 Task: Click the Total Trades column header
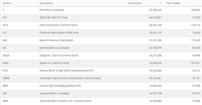pyautogui.click(x=173, y=3)
